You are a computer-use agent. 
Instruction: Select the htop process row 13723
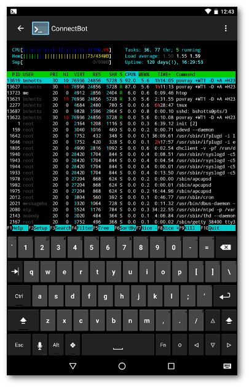[x=121, y=93]
